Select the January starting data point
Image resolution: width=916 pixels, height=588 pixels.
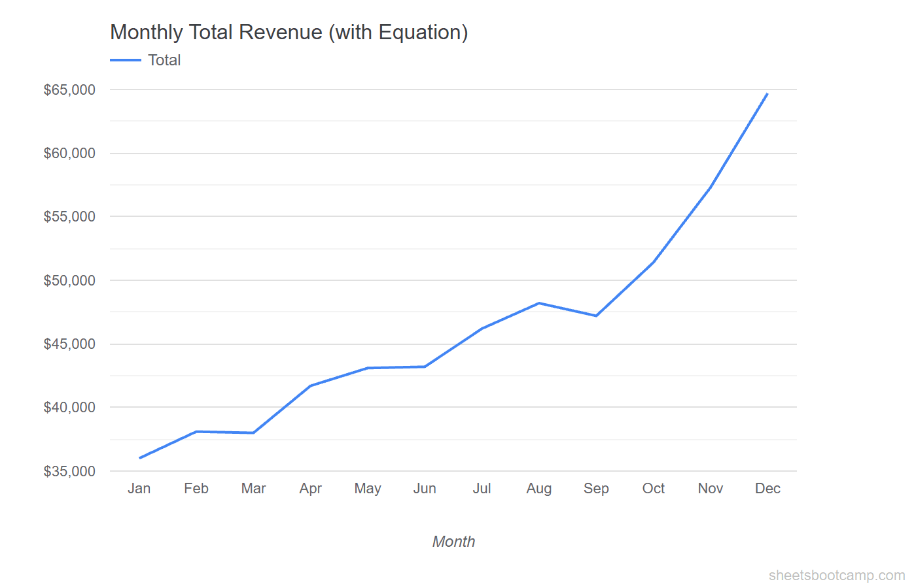point(139,457)
